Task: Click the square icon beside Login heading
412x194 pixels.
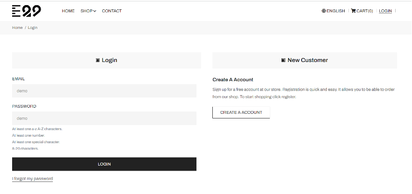Action: point(98,60)
